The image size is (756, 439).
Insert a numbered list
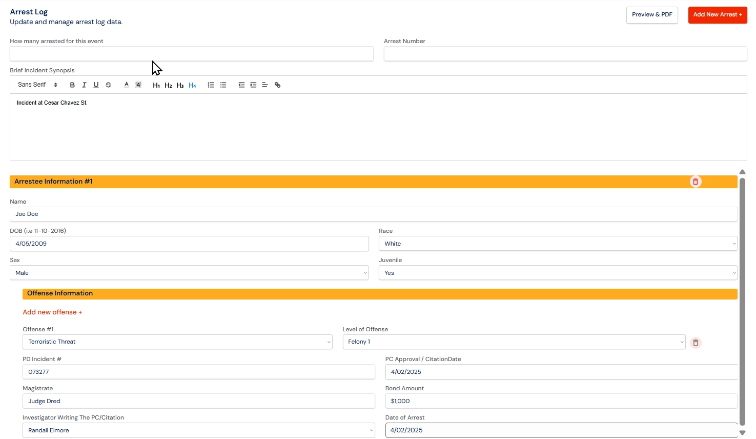[211, 85]
